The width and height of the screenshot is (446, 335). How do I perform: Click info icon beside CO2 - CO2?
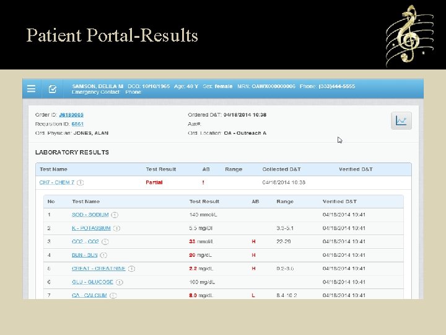(x=105, y=242)
